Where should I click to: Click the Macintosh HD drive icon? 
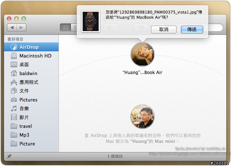pos(14,56)
